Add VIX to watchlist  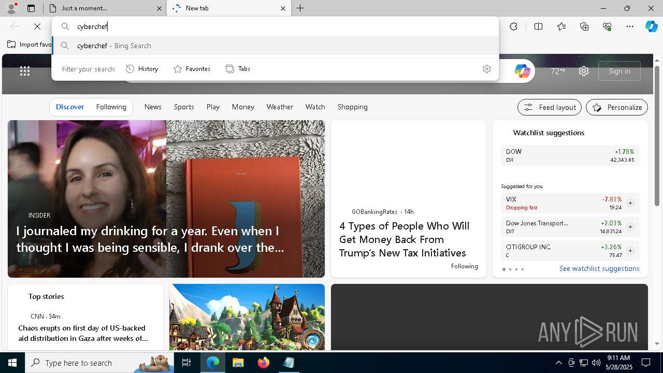(x=630, y=203)
